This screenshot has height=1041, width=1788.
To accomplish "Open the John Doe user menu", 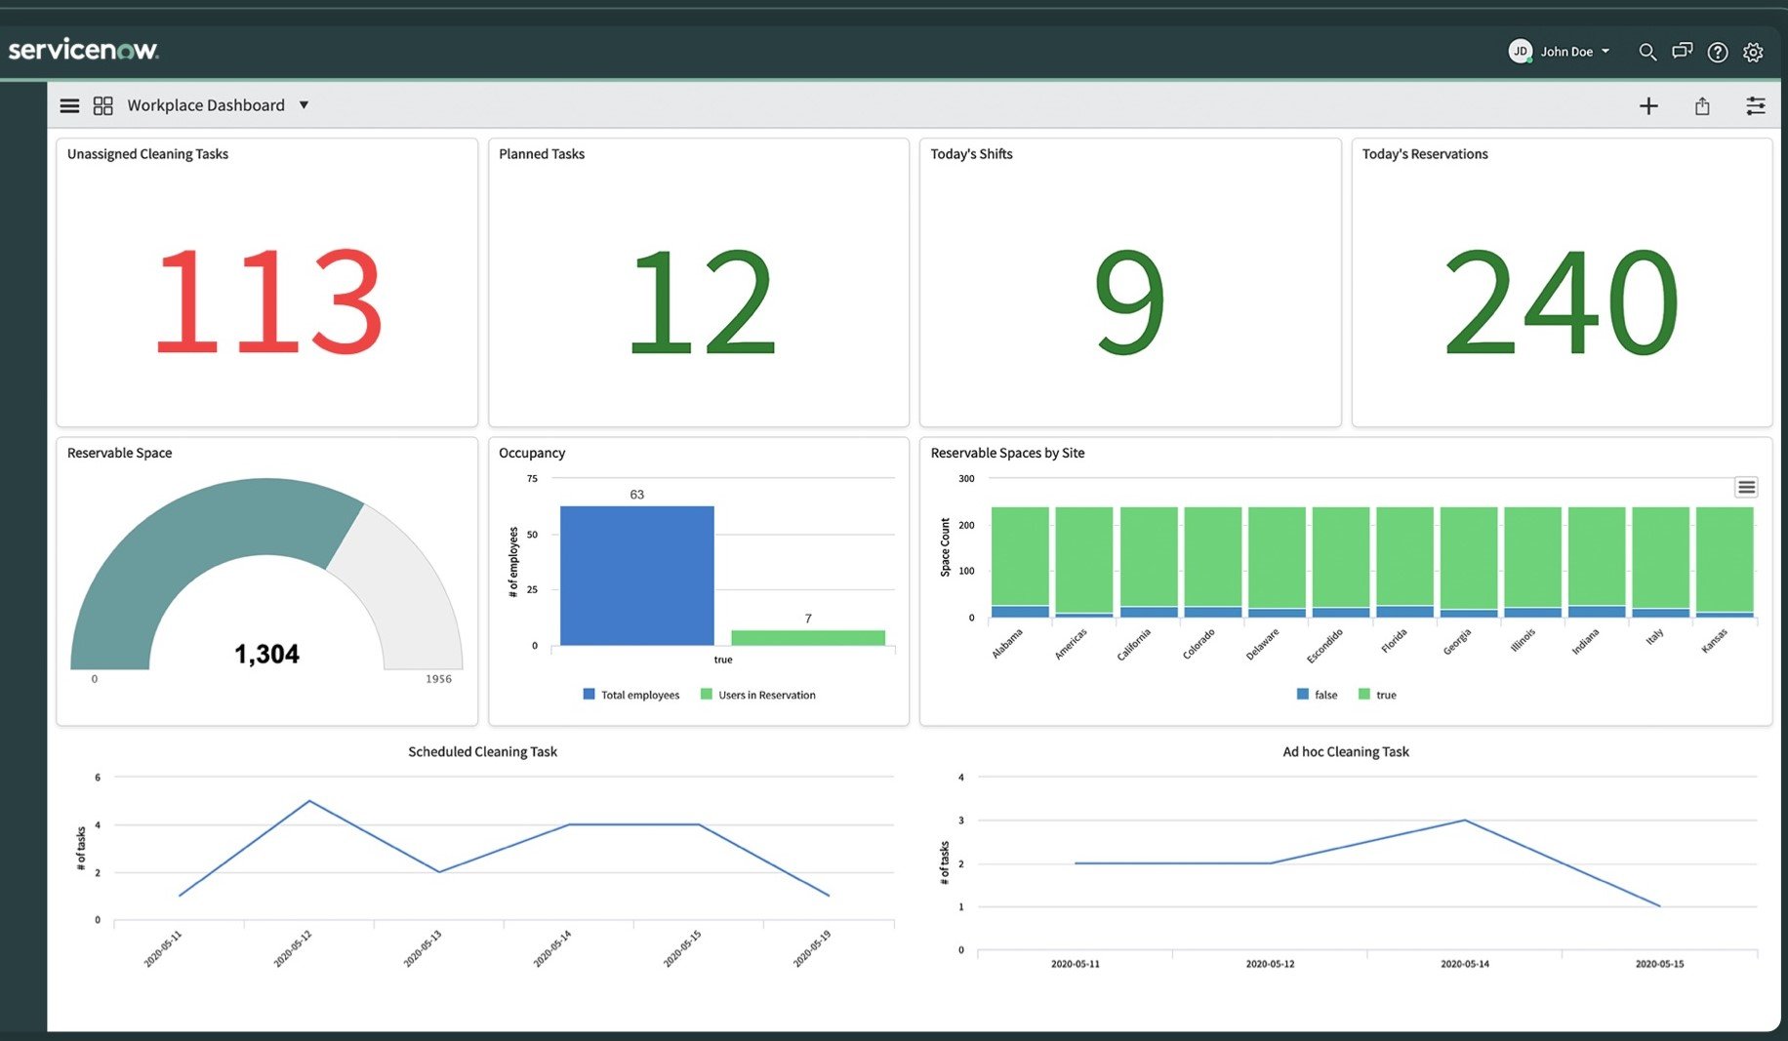I will pos(1560,52).
